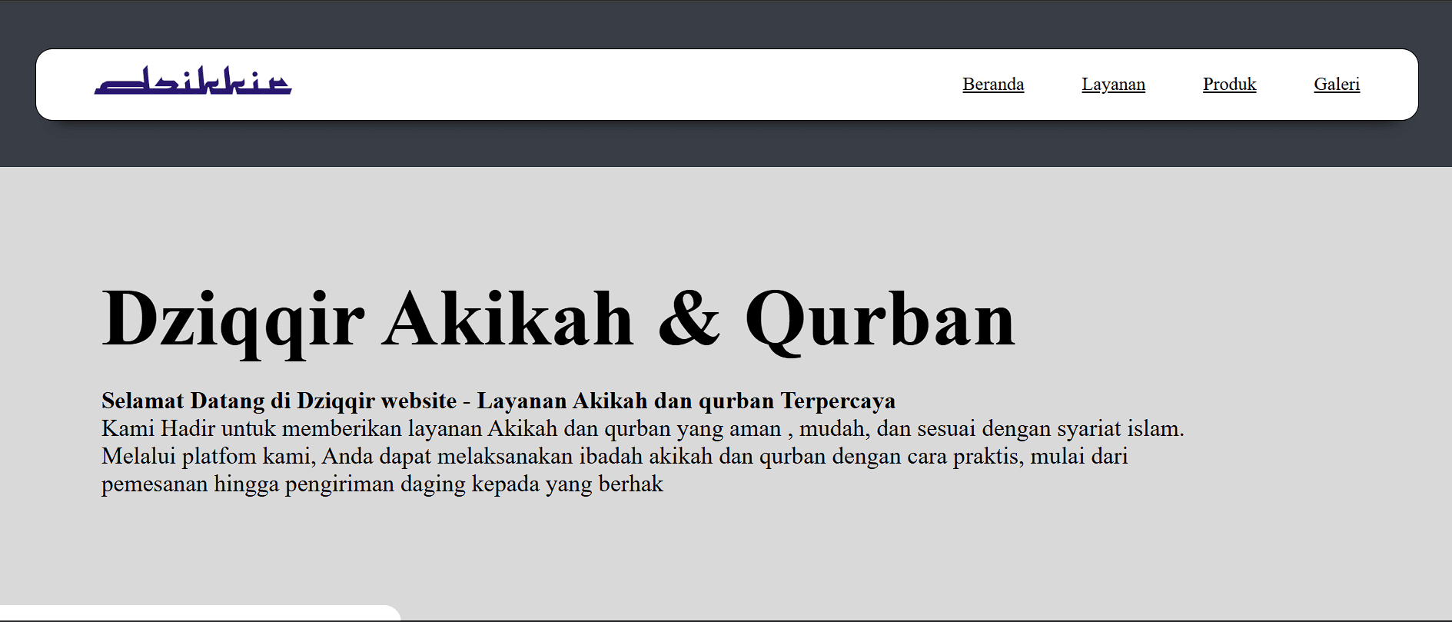1452x622 pixels.
Task: Click the line starting with pemesanan hingga pengiriman
Action: (382, 484)
